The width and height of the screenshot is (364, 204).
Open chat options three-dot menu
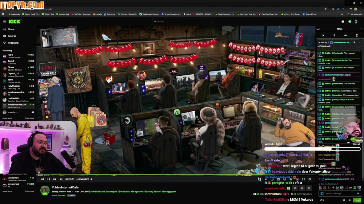[361, 29]
